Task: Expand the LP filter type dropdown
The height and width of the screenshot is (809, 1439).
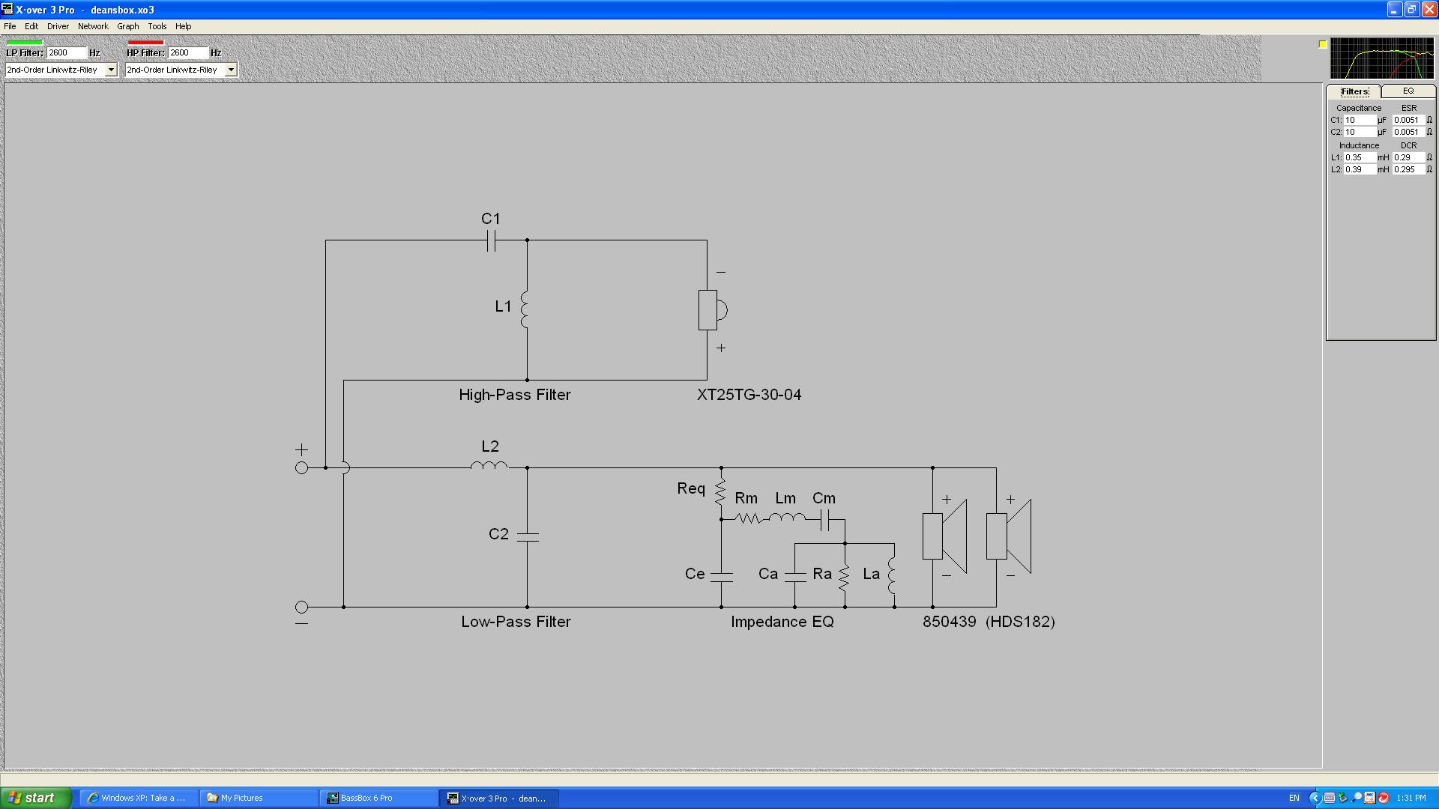Action: [x=111, y=70]
